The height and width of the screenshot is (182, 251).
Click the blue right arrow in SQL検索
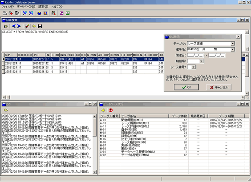point(19,26)
